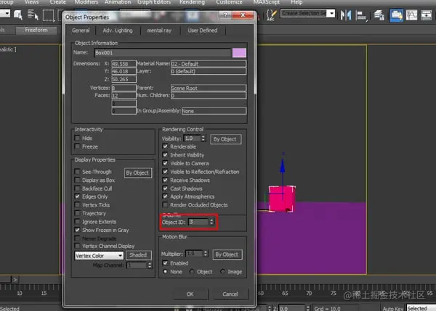The image size is (436, 311).
Task: Click the Name field Box001
Action: (163, 53)
